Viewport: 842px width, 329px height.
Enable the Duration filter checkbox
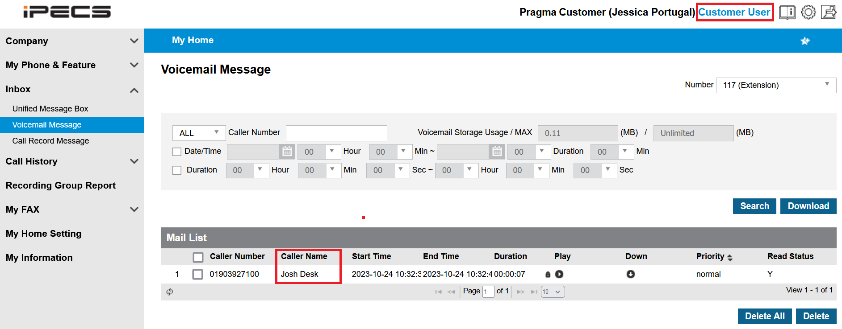pos(177,170)
